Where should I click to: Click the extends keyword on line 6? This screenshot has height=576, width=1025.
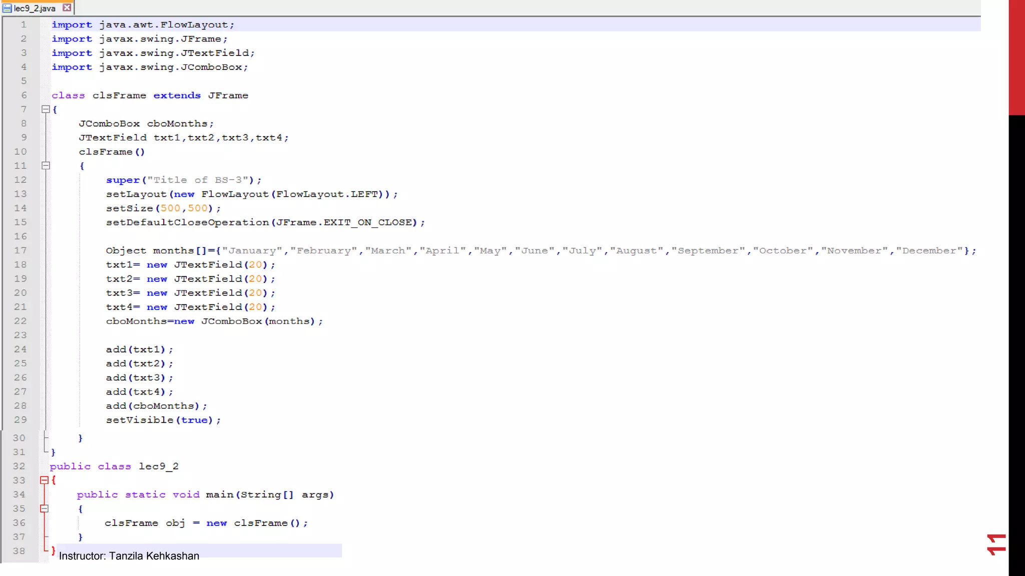pos(177,95)
